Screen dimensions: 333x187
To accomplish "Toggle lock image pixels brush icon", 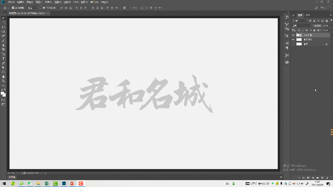I will coord(303,30).
